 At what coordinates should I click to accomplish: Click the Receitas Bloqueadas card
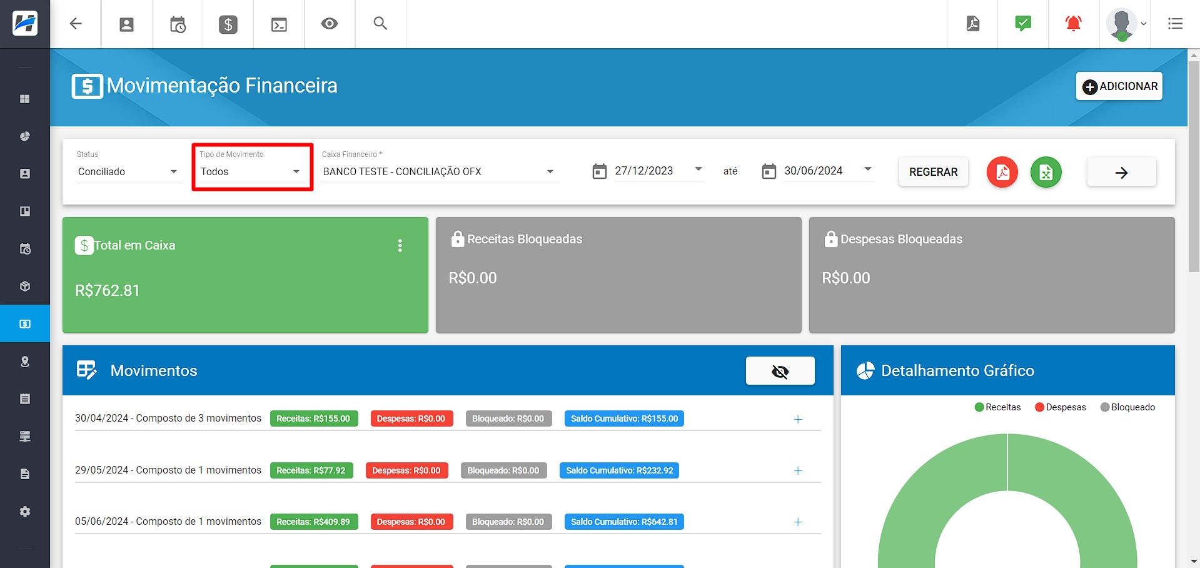click(618, 275)
